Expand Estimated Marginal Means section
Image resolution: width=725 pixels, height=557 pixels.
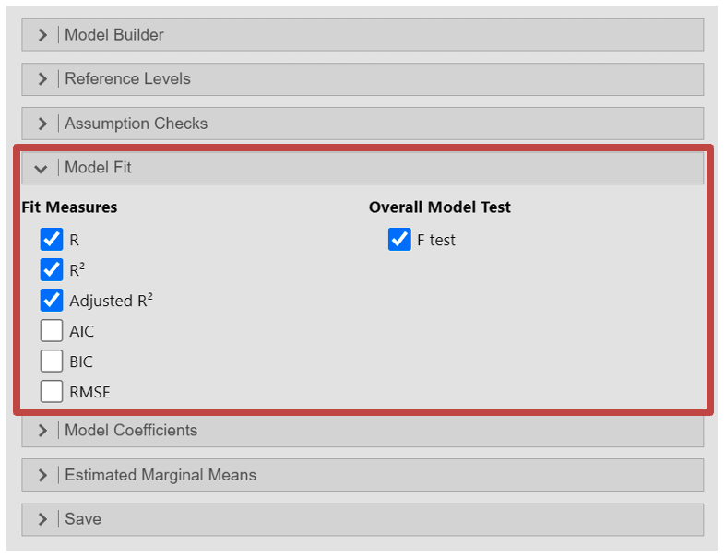pyautogui.click(x=160, y=476)
